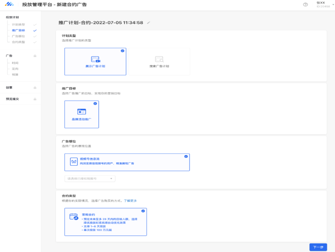Click the 品牌活动推广 window icon
The height and width of the screenshot is (252, 335).
(82, 112)
